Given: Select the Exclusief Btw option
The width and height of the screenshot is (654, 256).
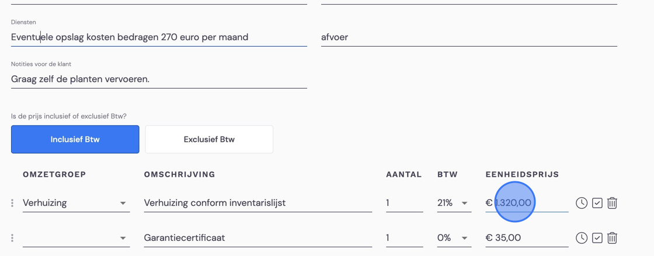Looking at the screenshot, I should pyautogui.click(x=209, y=139).
